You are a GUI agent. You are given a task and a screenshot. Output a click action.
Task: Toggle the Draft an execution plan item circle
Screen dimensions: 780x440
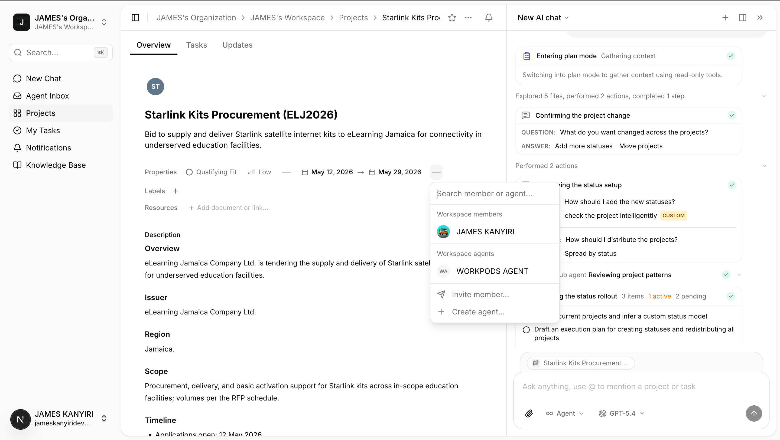(x=526, y=330)
